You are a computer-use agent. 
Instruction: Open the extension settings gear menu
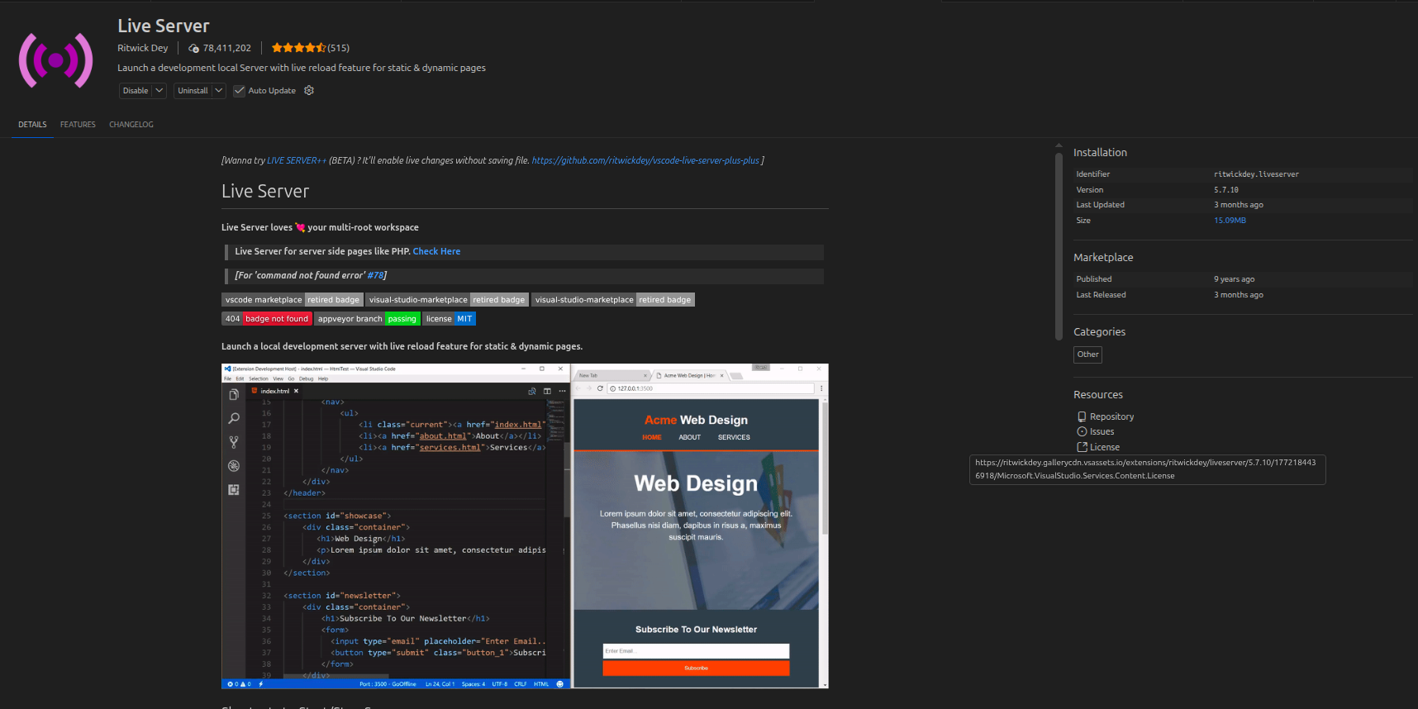click(x=309, y=91)
